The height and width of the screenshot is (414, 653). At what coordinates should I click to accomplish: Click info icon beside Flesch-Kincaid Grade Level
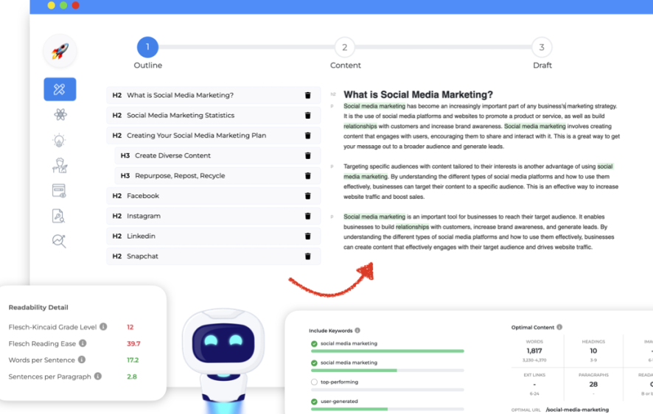(x=103, y=326)
